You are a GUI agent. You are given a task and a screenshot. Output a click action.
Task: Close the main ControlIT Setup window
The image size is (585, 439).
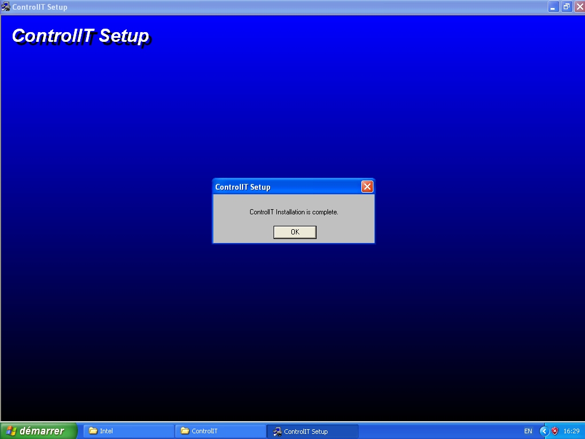580,7
